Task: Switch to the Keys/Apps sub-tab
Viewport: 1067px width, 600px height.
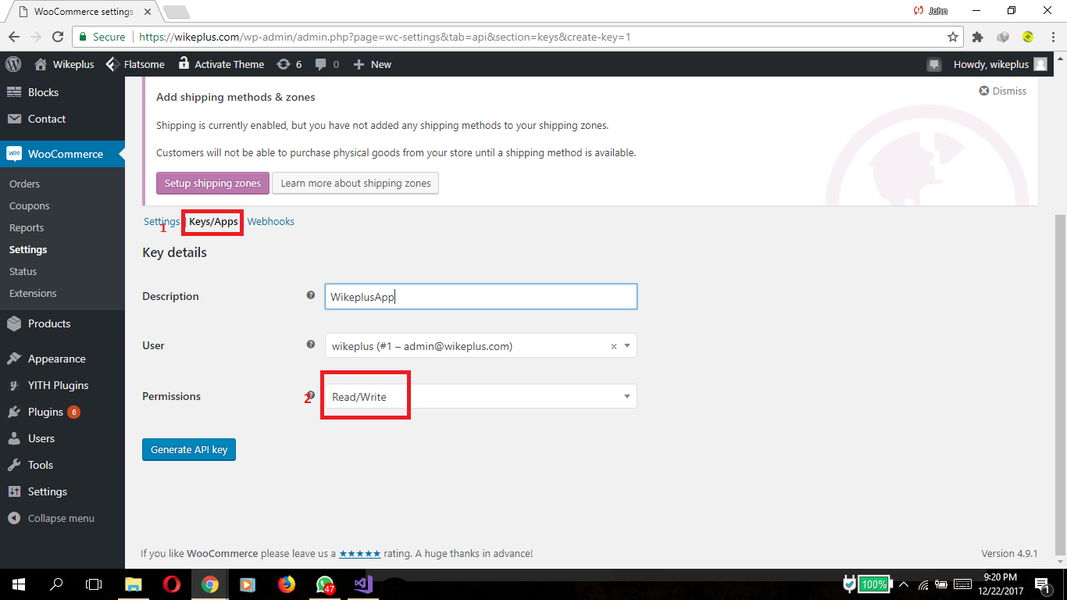Action: tap(213, 221)
